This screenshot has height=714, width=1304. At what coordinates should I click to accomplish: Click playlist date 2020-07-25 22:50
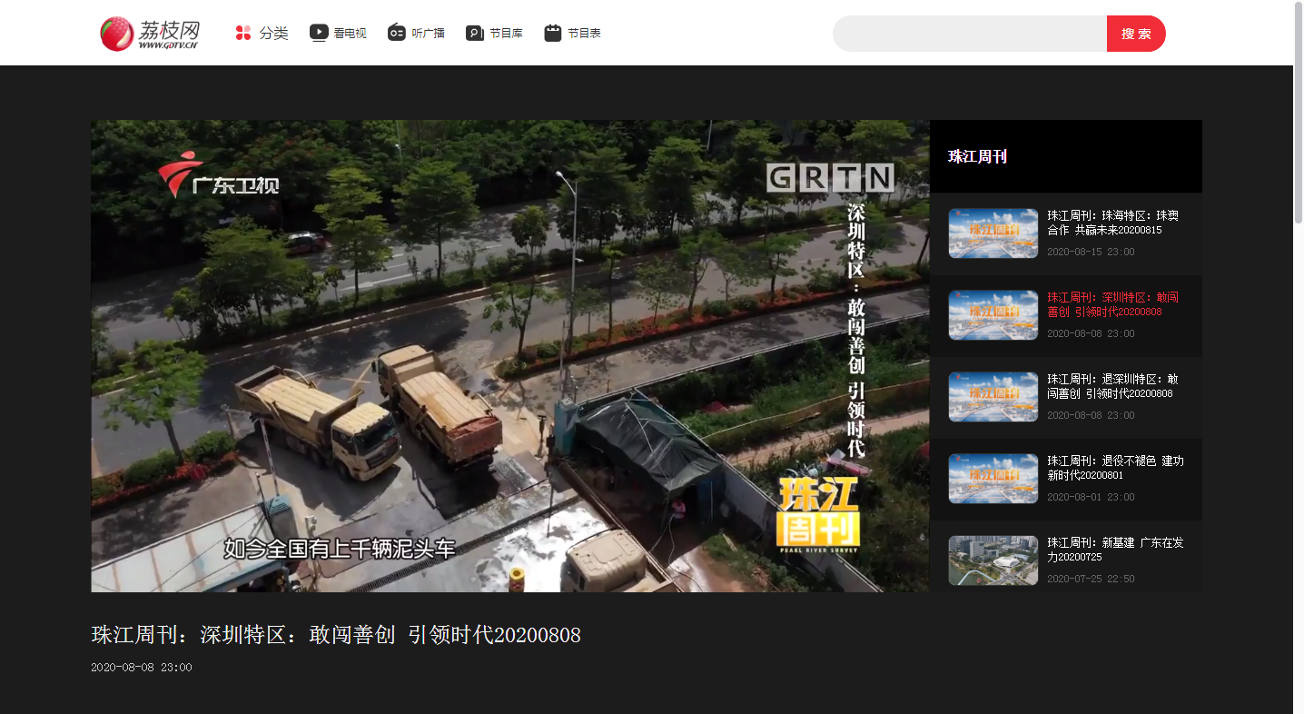[x=1091, y=579]
